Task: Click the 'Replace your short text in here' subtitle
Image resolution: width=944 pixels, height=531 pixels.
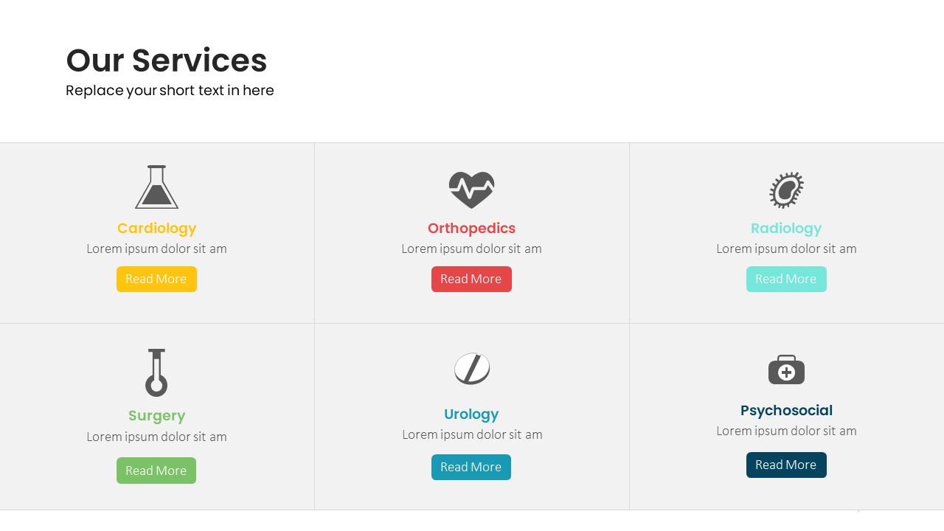Action: point(170,91)
